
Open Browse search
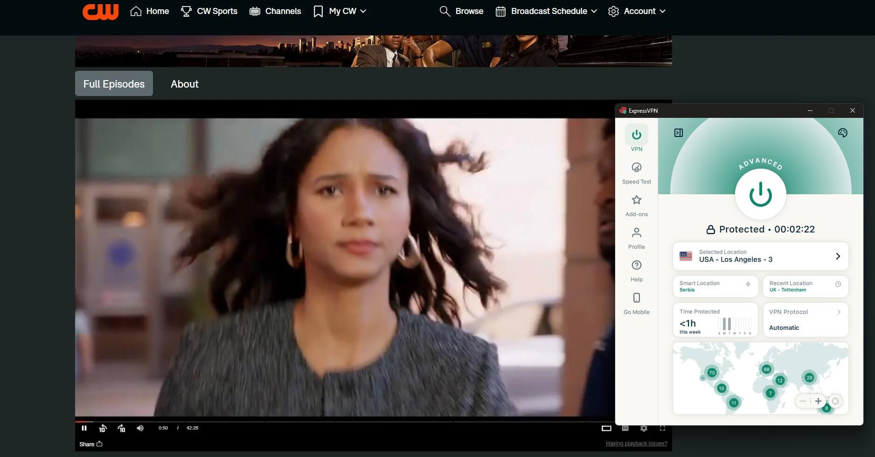click(x=461, y=11)
